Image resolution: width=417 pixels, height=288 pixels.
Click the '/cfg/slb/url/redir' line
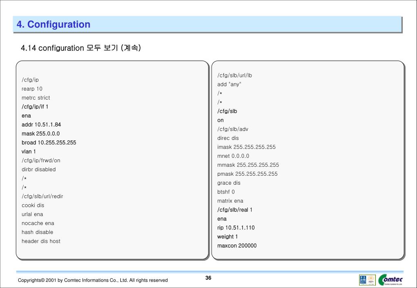42,196
